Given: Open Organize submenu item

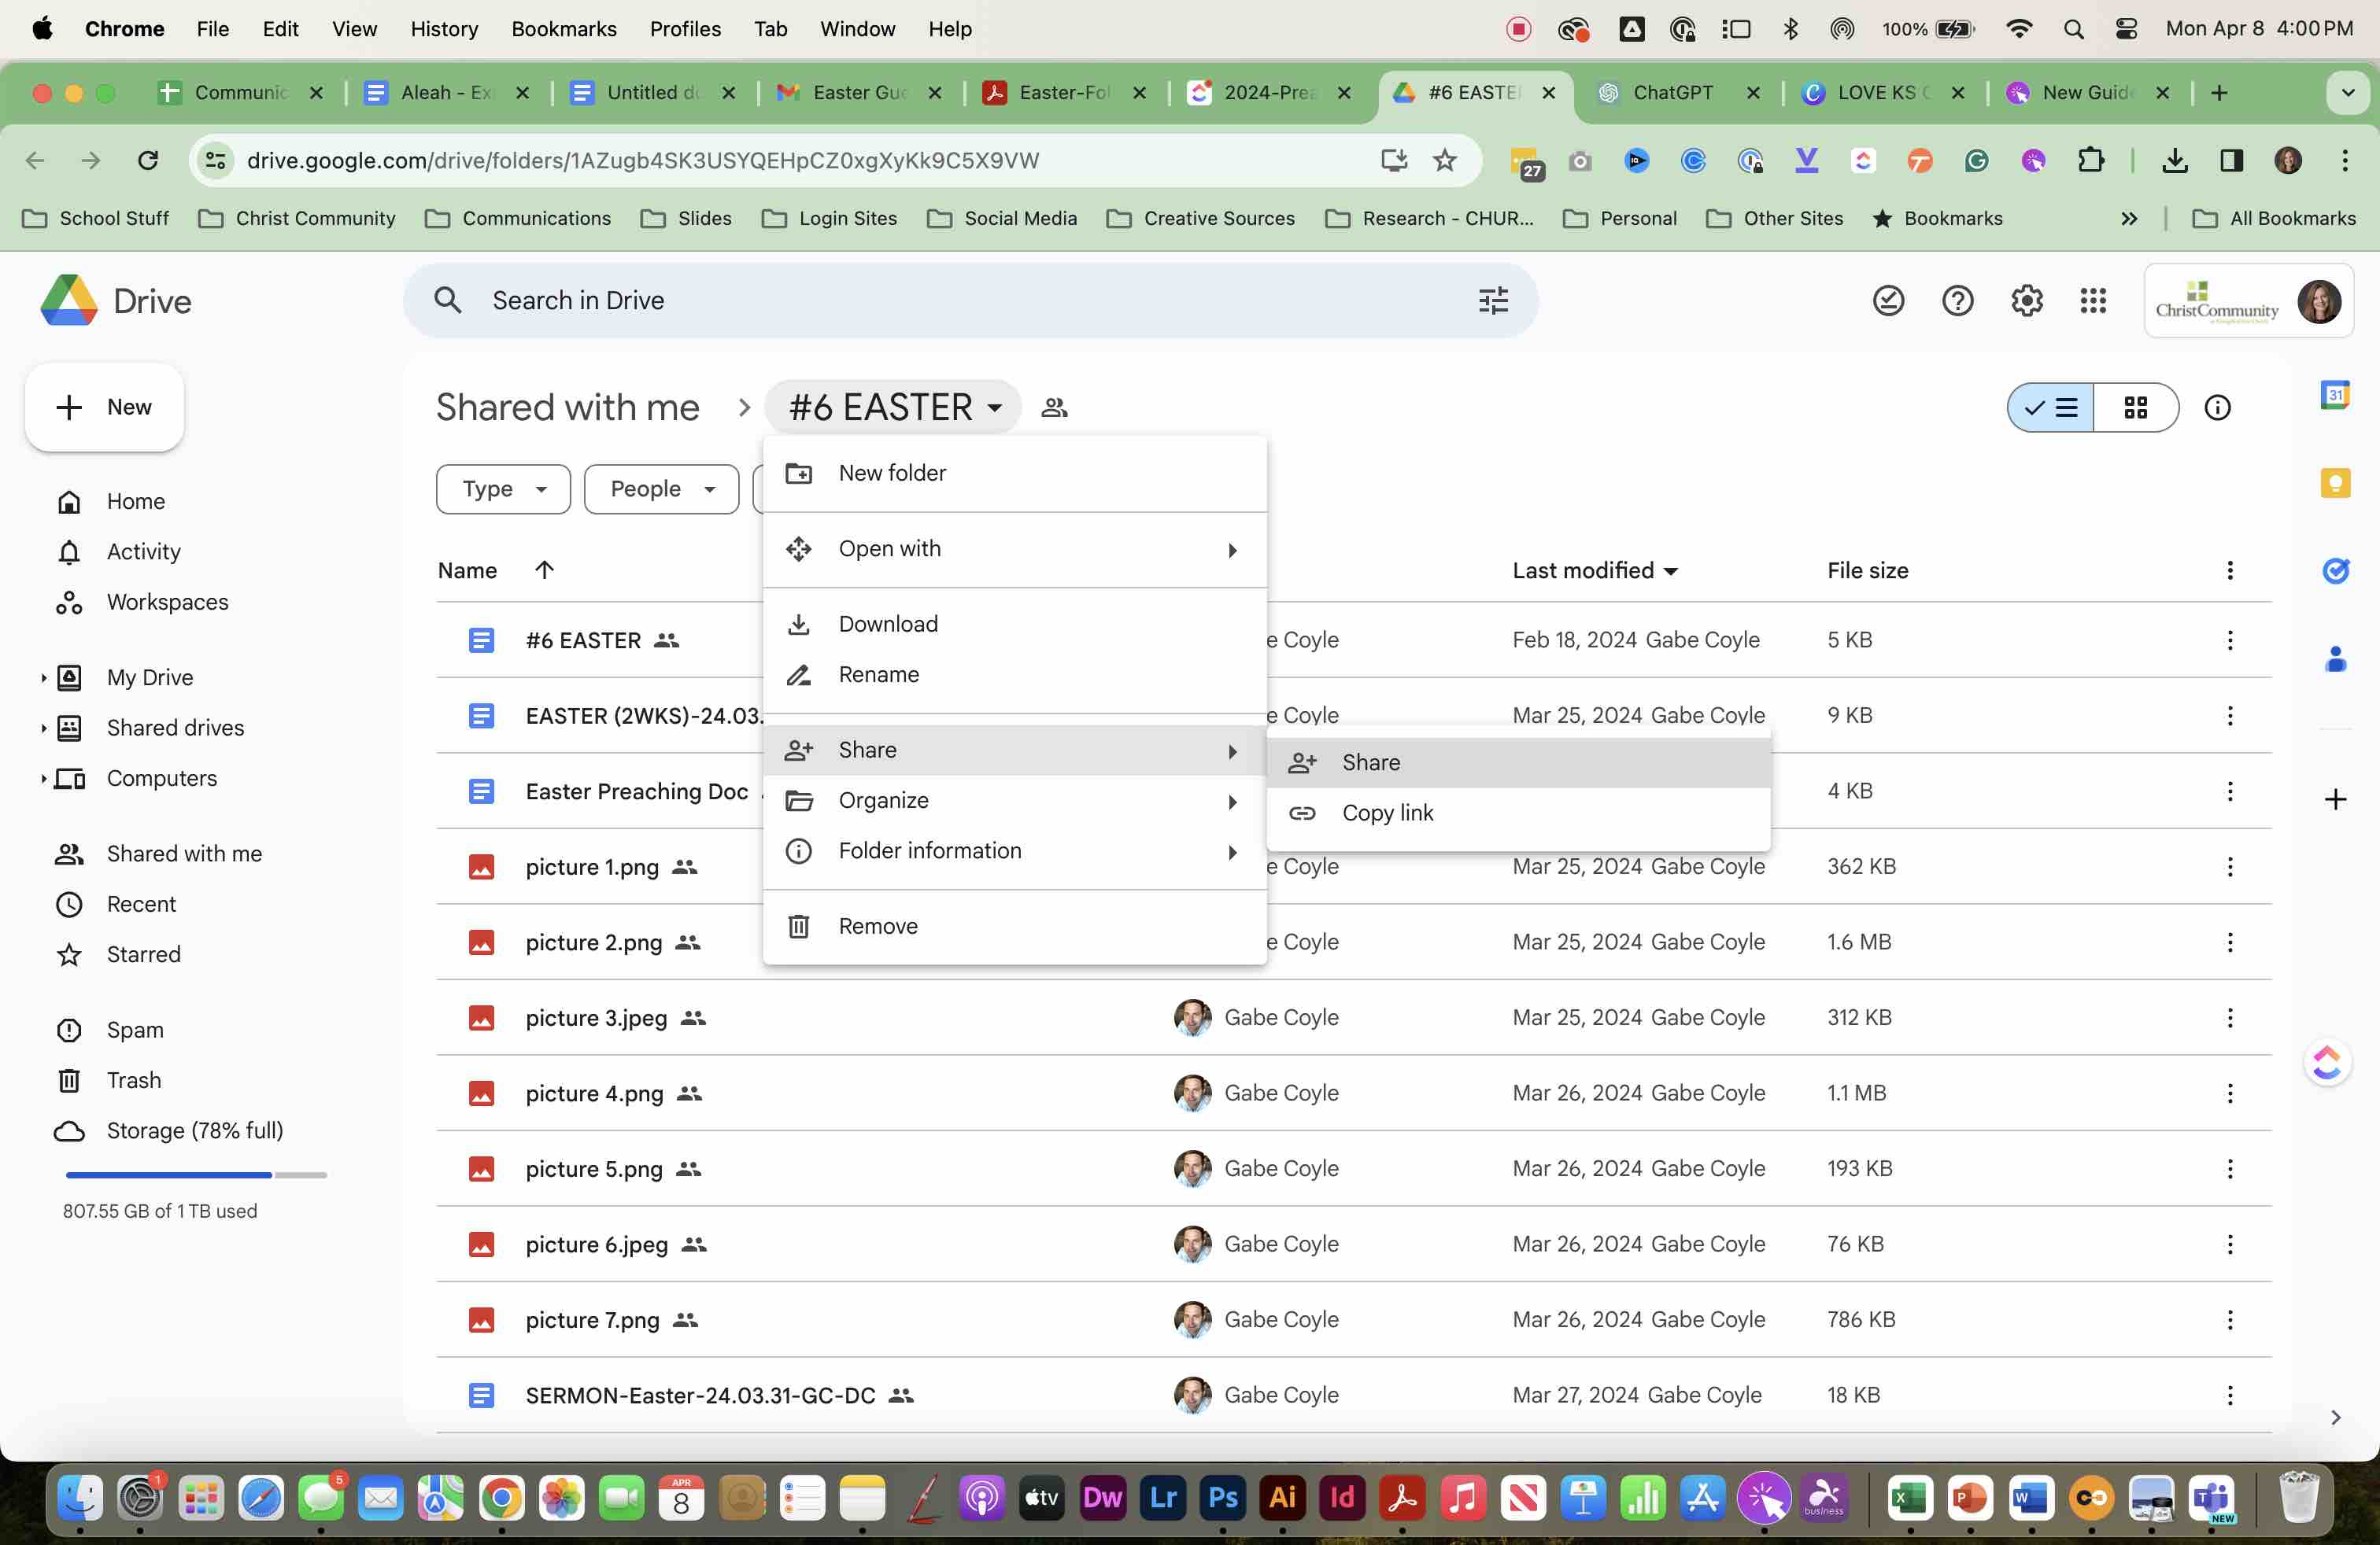Looking at the screenshot, I should [x=1014, y=801].
